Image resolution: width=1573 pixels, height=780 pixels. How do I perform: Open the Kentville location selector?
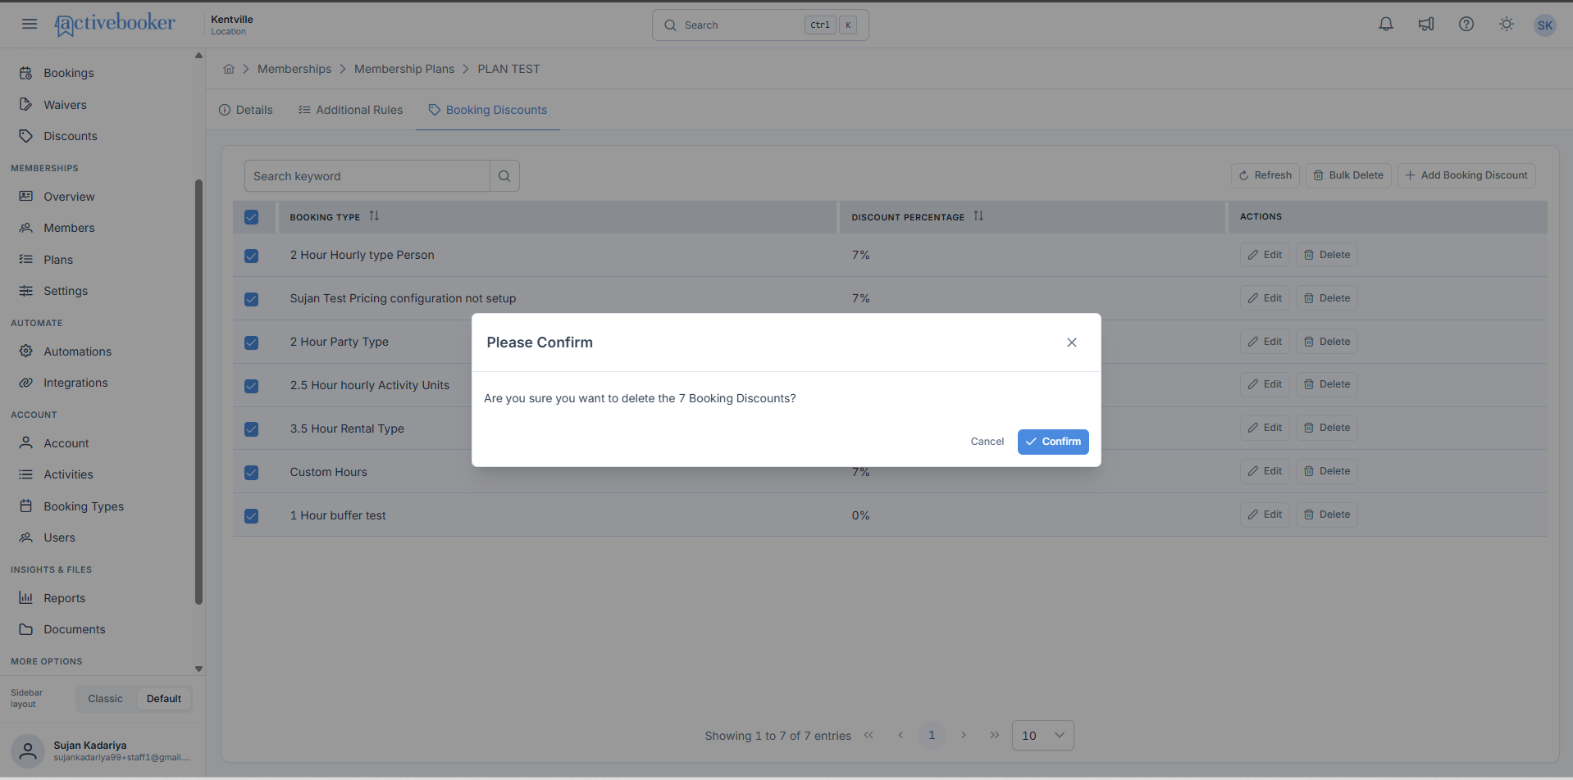tap(232, 25)
